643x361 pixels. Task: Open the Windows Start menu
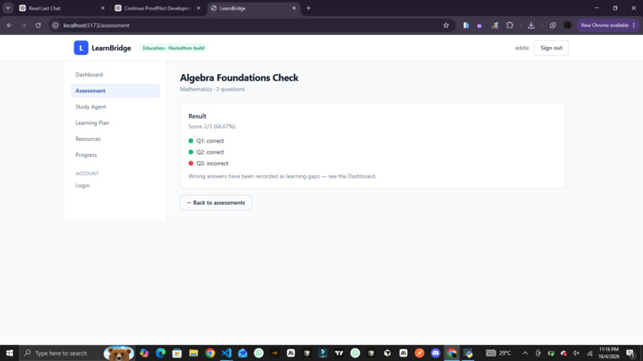tap(10, 353)
